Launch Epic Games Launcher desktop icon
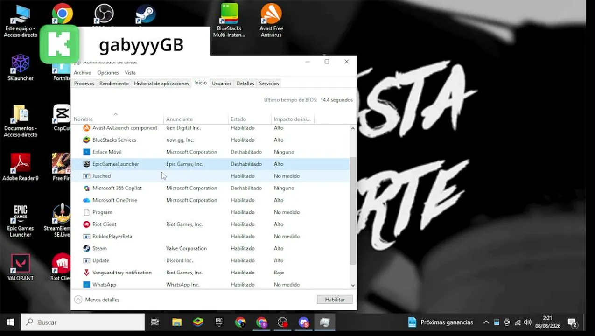Screen dimensions: 595x336 (x=21, y=221)
